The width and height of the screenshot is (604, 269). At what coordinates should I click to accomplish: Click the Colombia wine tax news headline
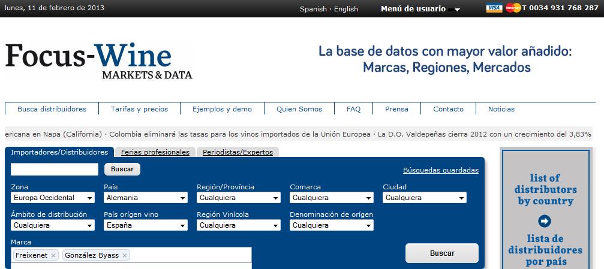coord(239,134)
